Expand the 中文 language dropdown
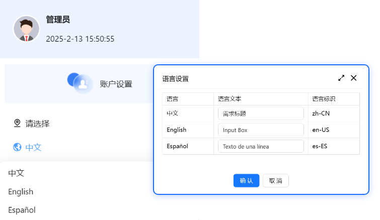The width and height of the screenshot is (380, 220). [33, 147]
